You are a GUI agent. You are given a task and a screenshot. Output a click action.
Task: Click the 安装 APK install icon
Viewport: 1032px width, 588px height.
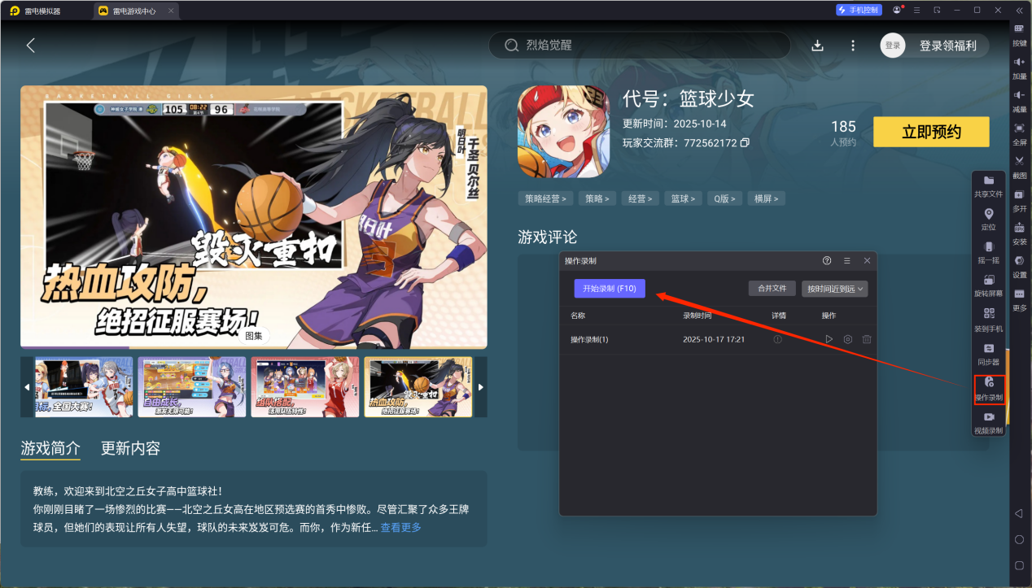pos(1019,228)
